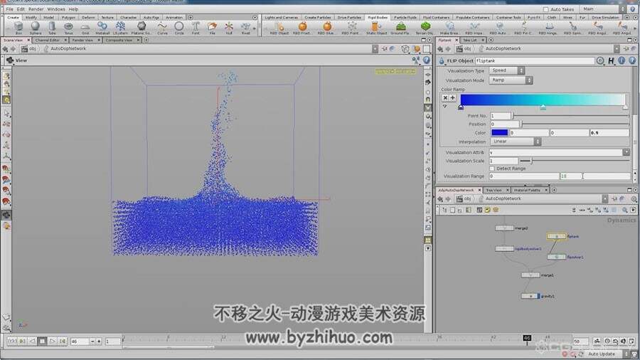Open the Visualization Mode Ramp dropdown
This screenshot has width=640, height=360.
(x=511, y=80)
